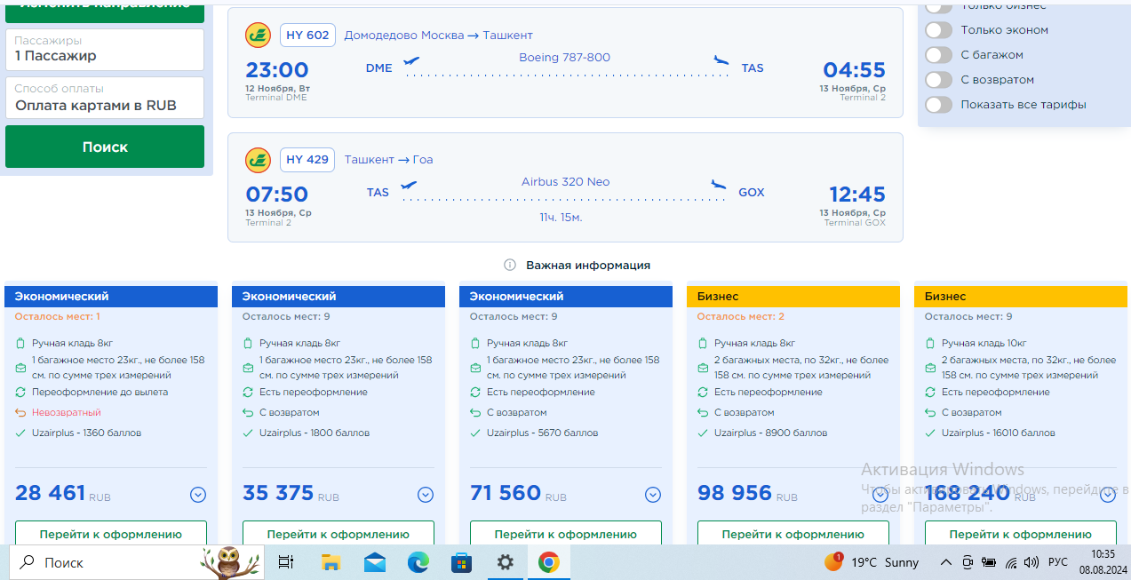Turn on Показать все тарифы switch
Image resolution: width=1131 pixels, height=580 pixels.
[938, 105]
